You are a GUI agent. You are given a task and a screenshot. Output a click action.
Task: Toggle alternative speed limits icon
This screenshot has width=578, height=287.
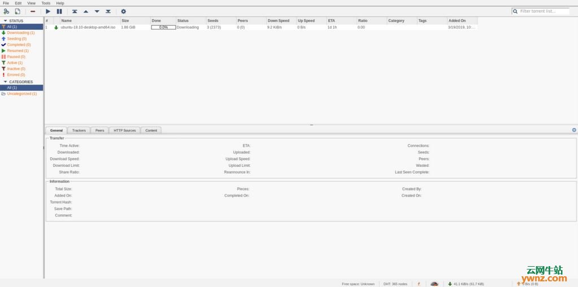click(x=434, y=284)
